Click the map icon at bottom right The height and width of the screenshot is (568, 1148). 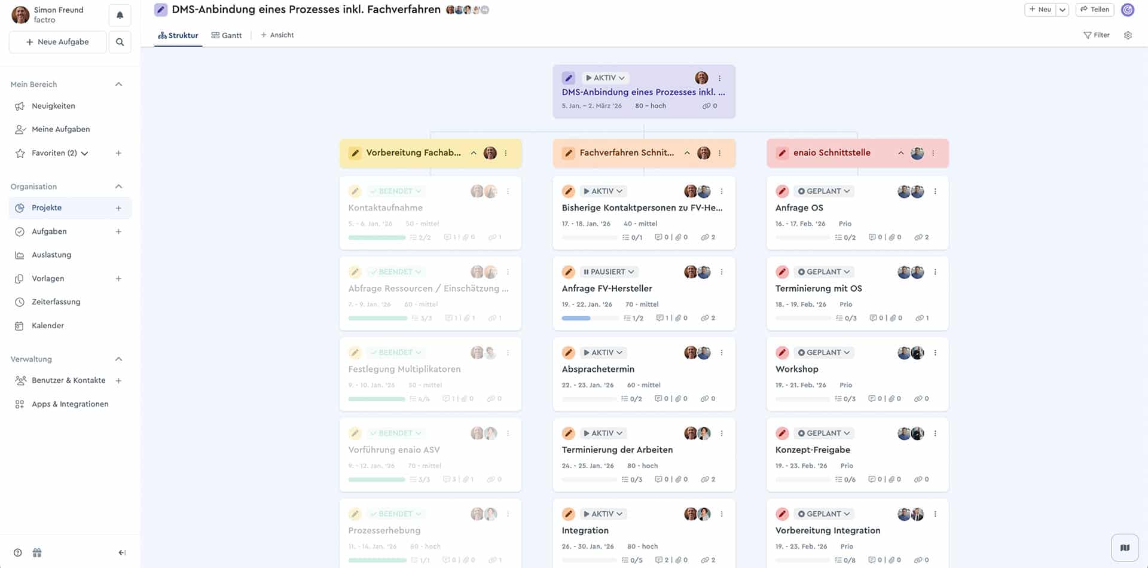[x=1125, y=547]
